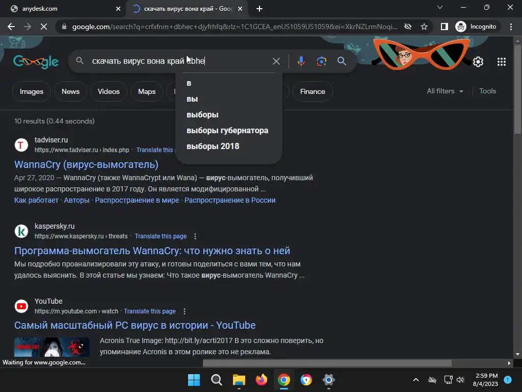Open the clock showing 2:59 PM
The width and height of the screenshot is (522, 392).
coord(485,380)
